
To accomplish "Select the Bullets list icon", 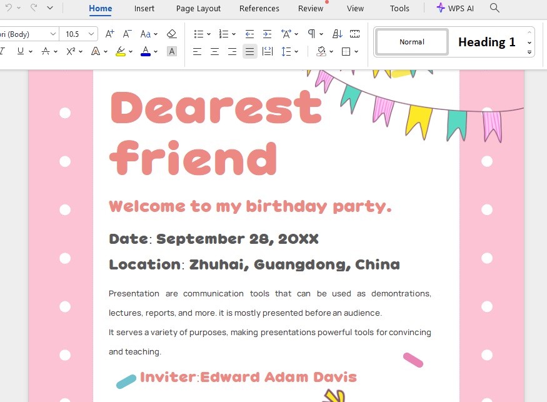I will coord(199,33).
